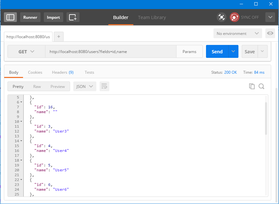The image size is (279, 204).
Task: Collapse JSON object at line 10
Action: [x=21, y=122]
